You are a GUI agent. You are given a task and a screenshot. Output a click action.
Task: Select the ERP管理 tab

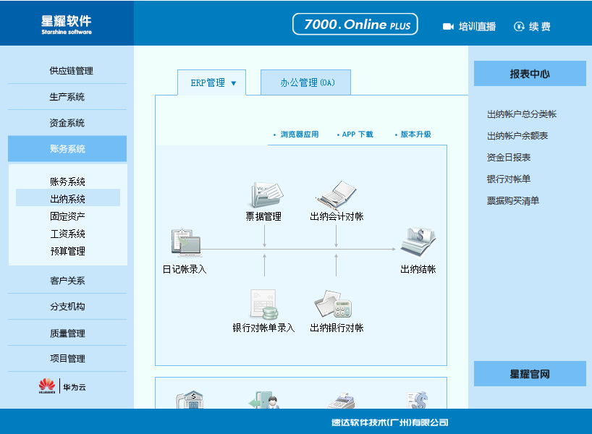coord(212,82)
